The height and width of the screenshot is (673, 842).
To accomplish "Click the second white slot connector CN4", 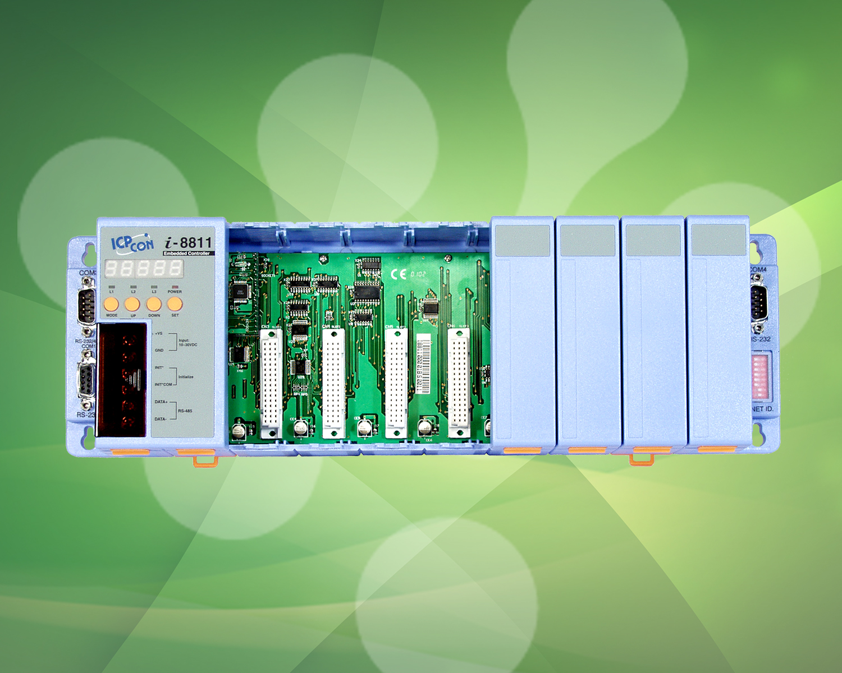I will coord(333,382).
